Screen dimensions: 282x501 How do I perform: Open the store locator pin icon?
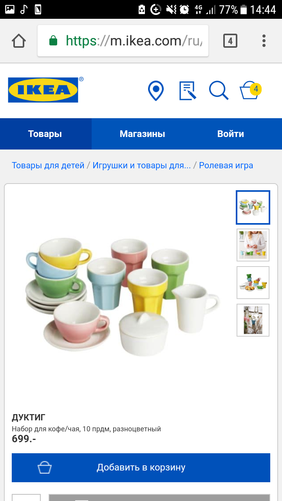coord(155,91)
